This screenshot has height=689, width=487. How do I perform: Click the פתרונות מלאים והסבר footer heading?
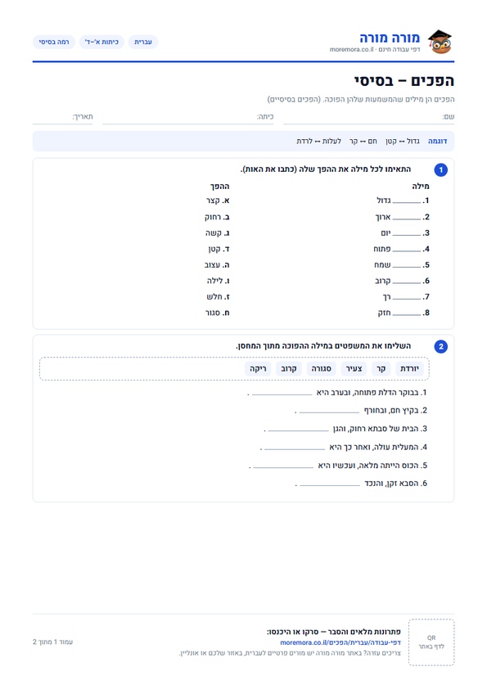pos(334,632)
